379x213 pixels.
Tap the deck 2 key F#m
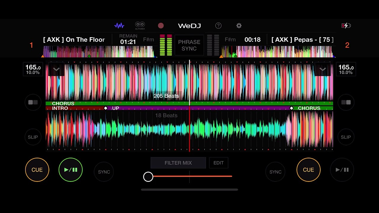[x=230, y=40]
